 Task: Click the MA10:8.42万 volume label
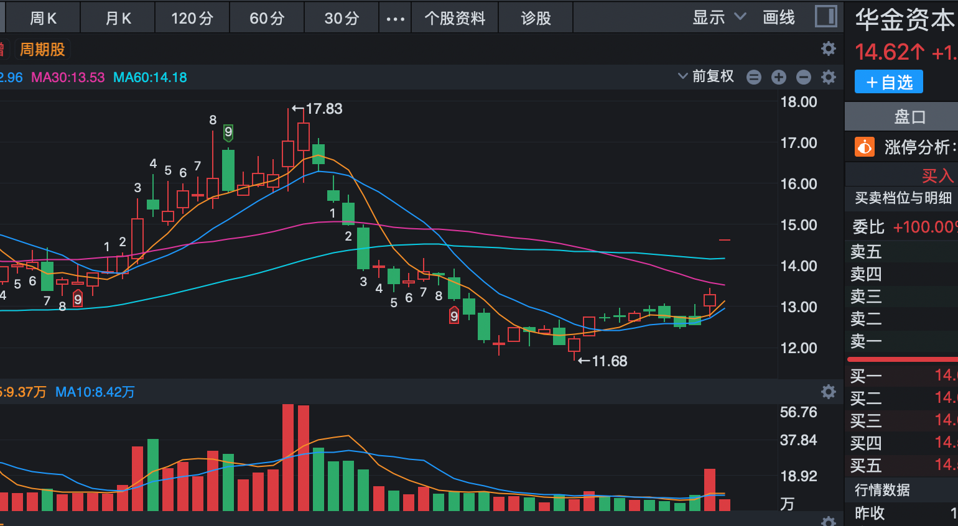pyautogui.click(x=95, y=392)
